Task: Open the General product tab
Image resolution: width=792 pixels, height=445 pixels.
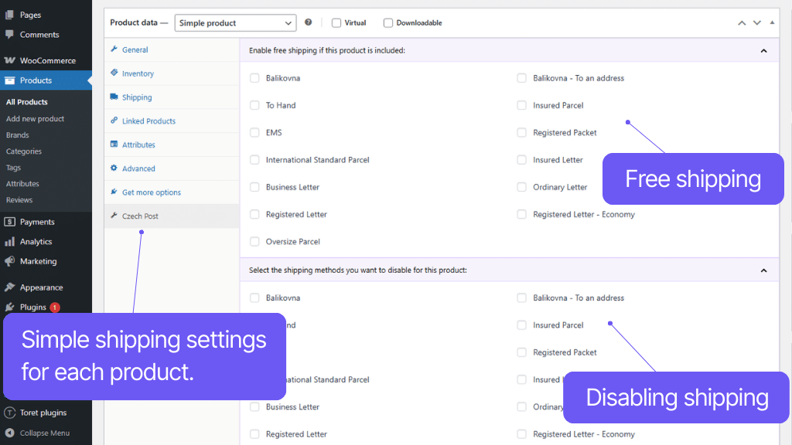Action: pos(172,49)
